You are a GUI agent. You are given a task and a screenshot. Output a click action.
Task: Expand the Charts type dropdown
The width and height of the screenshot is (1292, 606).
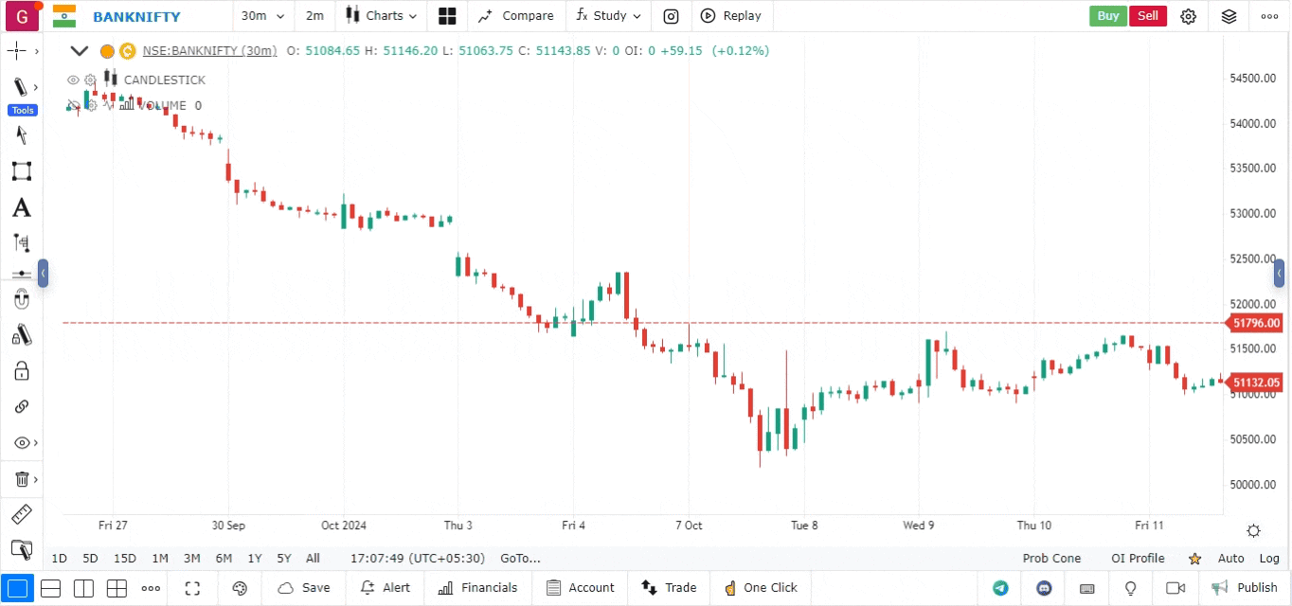[382, 16]
